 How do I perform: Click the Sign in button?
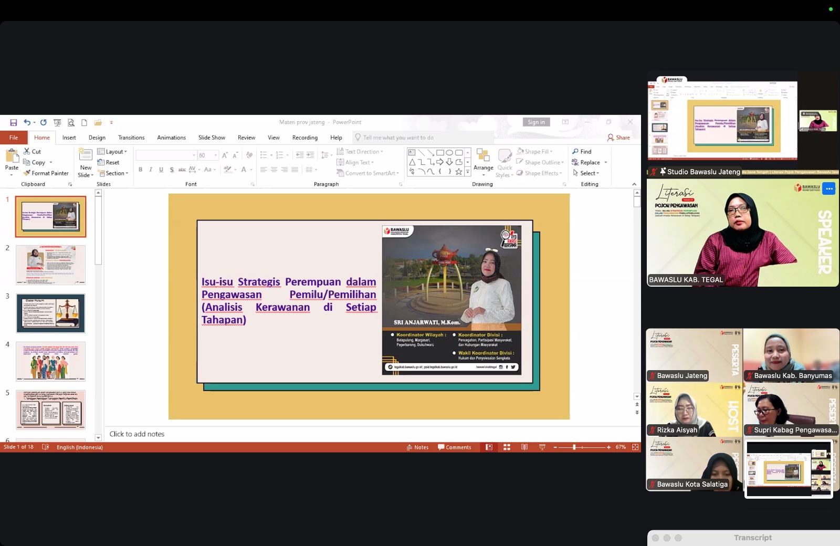coord(536,122)
